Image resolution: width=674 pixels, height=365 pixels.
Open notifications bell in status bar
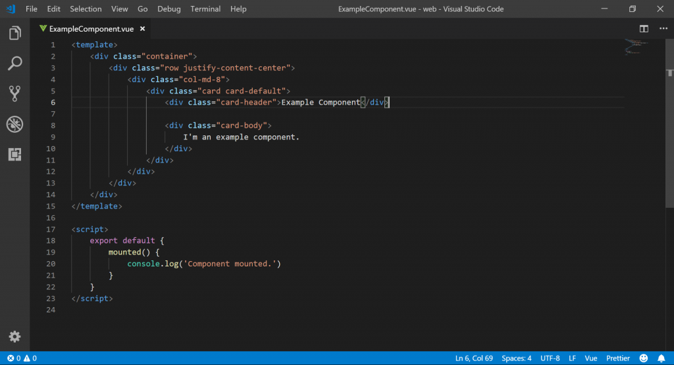pyautogui.click(x=661, y=358)
